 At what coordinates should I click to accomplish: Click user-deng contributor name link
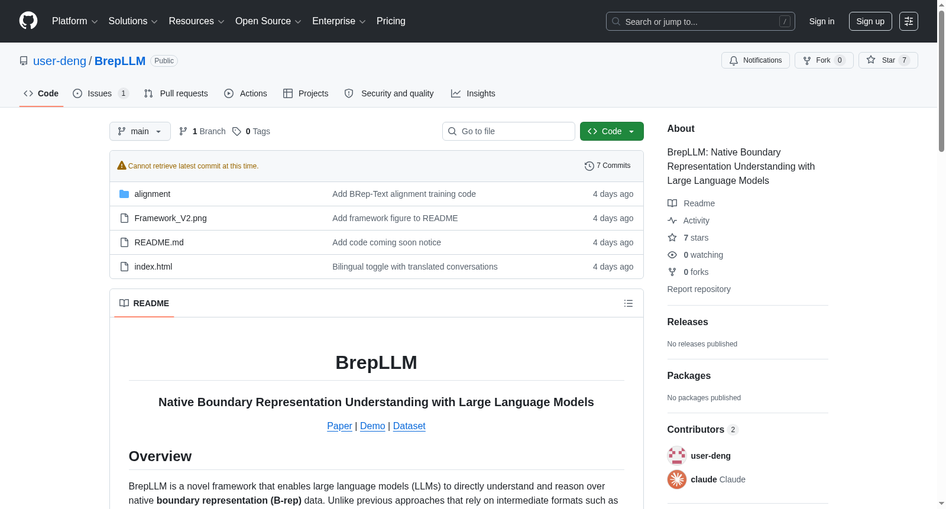tap(711, 456)
